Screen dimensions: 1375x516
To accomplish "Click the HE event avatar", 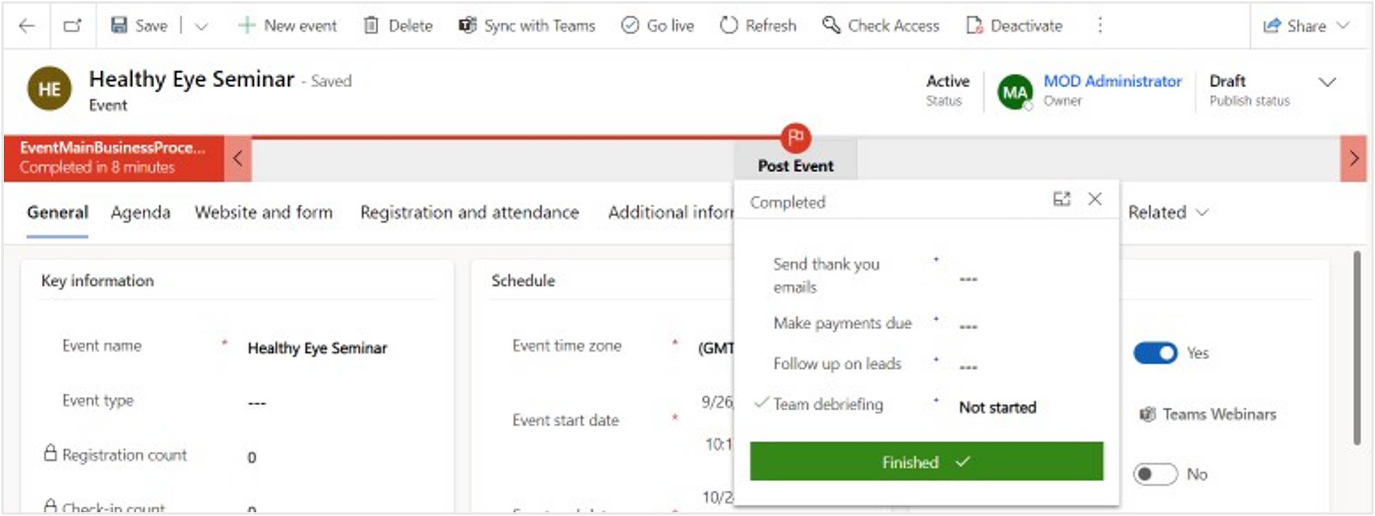I will point(50,89).
